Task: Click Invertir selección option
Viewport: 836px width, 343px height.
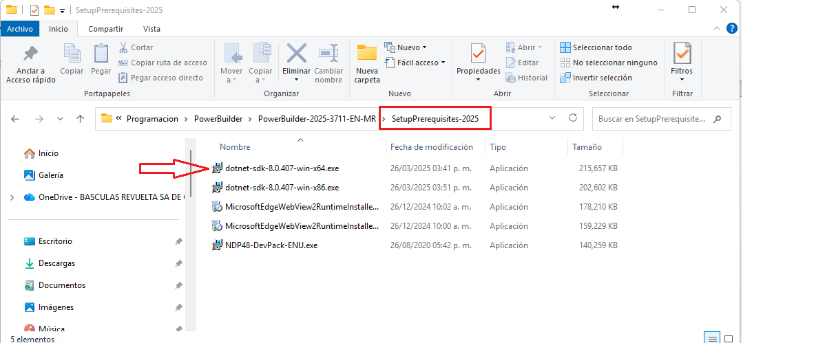Action: coord(596,78)
